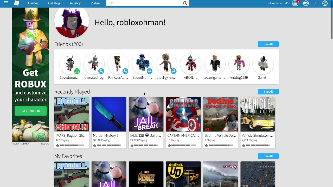333x187 pixels.
Task: Click ilovedonut's in-game status badge
Action: point(77,71)
